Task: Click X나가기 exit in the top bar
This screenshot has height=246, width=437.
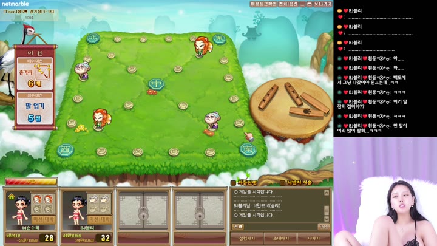Action: [x=323, y=4]
